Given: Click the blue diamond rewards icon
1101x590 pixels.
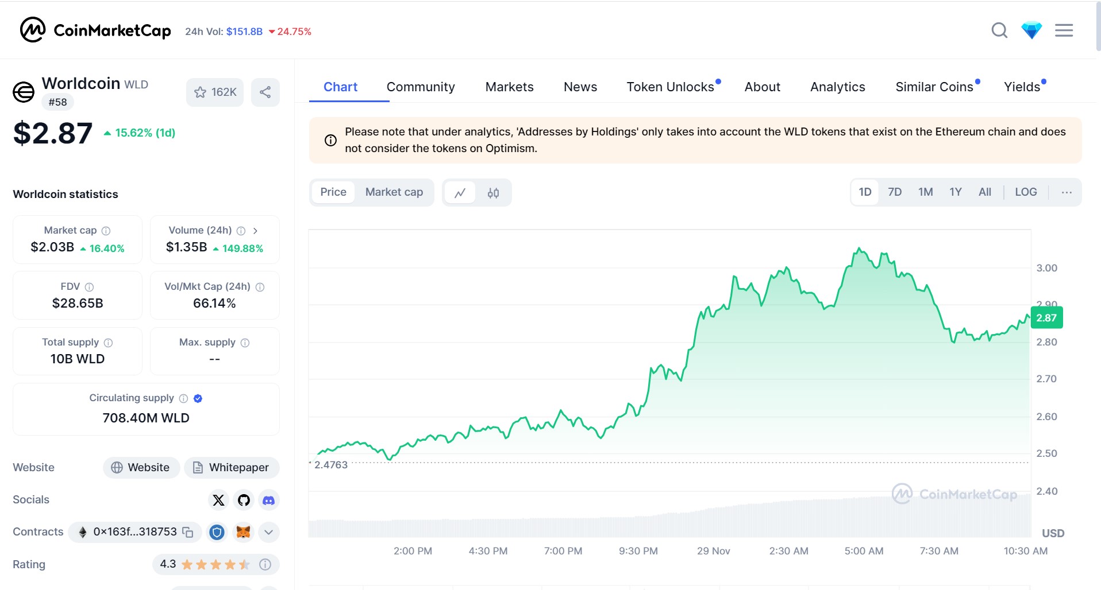Looking at the screenshot, I should tap(1031, 30).
